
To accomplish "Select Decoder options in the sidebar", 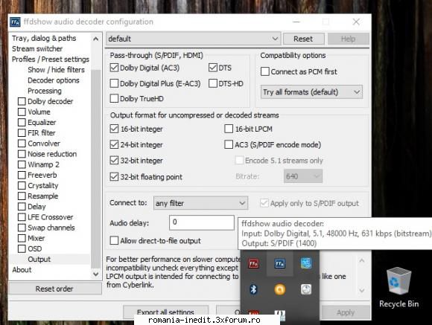I will 54,80.
